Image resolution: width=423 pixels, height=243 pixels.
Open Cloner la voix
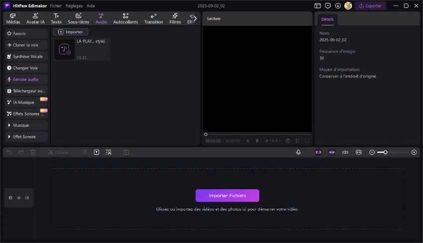click(26, 45)
